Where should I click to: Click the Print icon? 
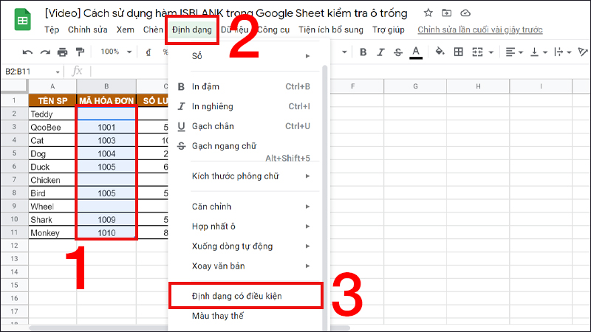(x=62, y=52)
